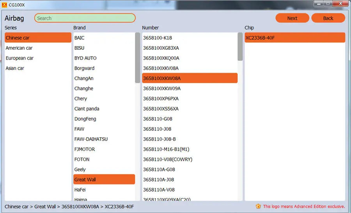Minimize the CG100X window

pos(319,4)
